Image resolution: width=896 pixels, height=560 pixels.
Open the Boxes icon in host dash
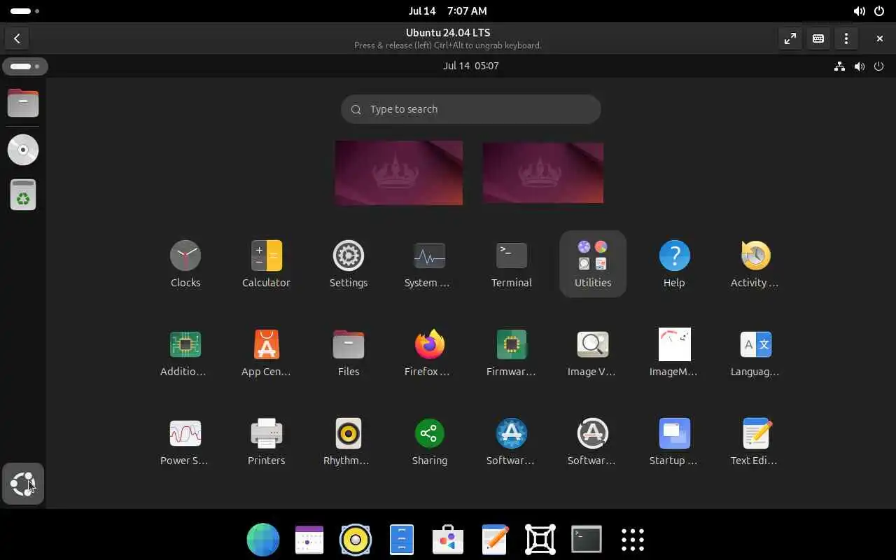tap(540, 540)
